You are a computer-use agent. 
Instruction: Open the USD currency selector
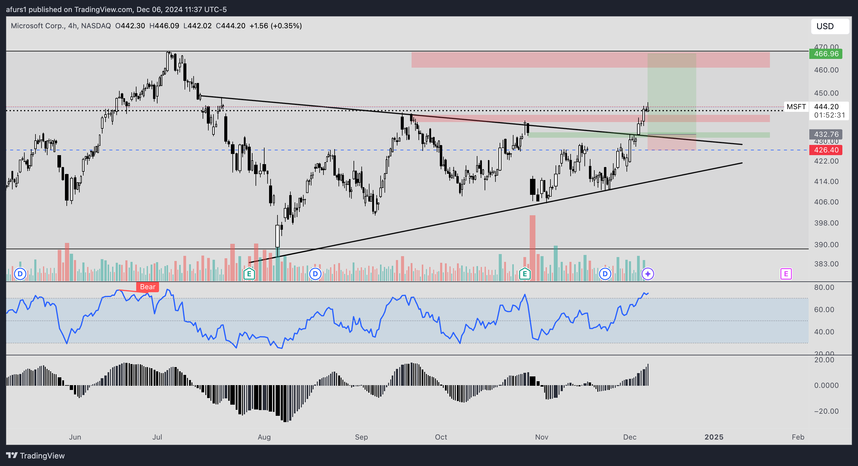830,26
